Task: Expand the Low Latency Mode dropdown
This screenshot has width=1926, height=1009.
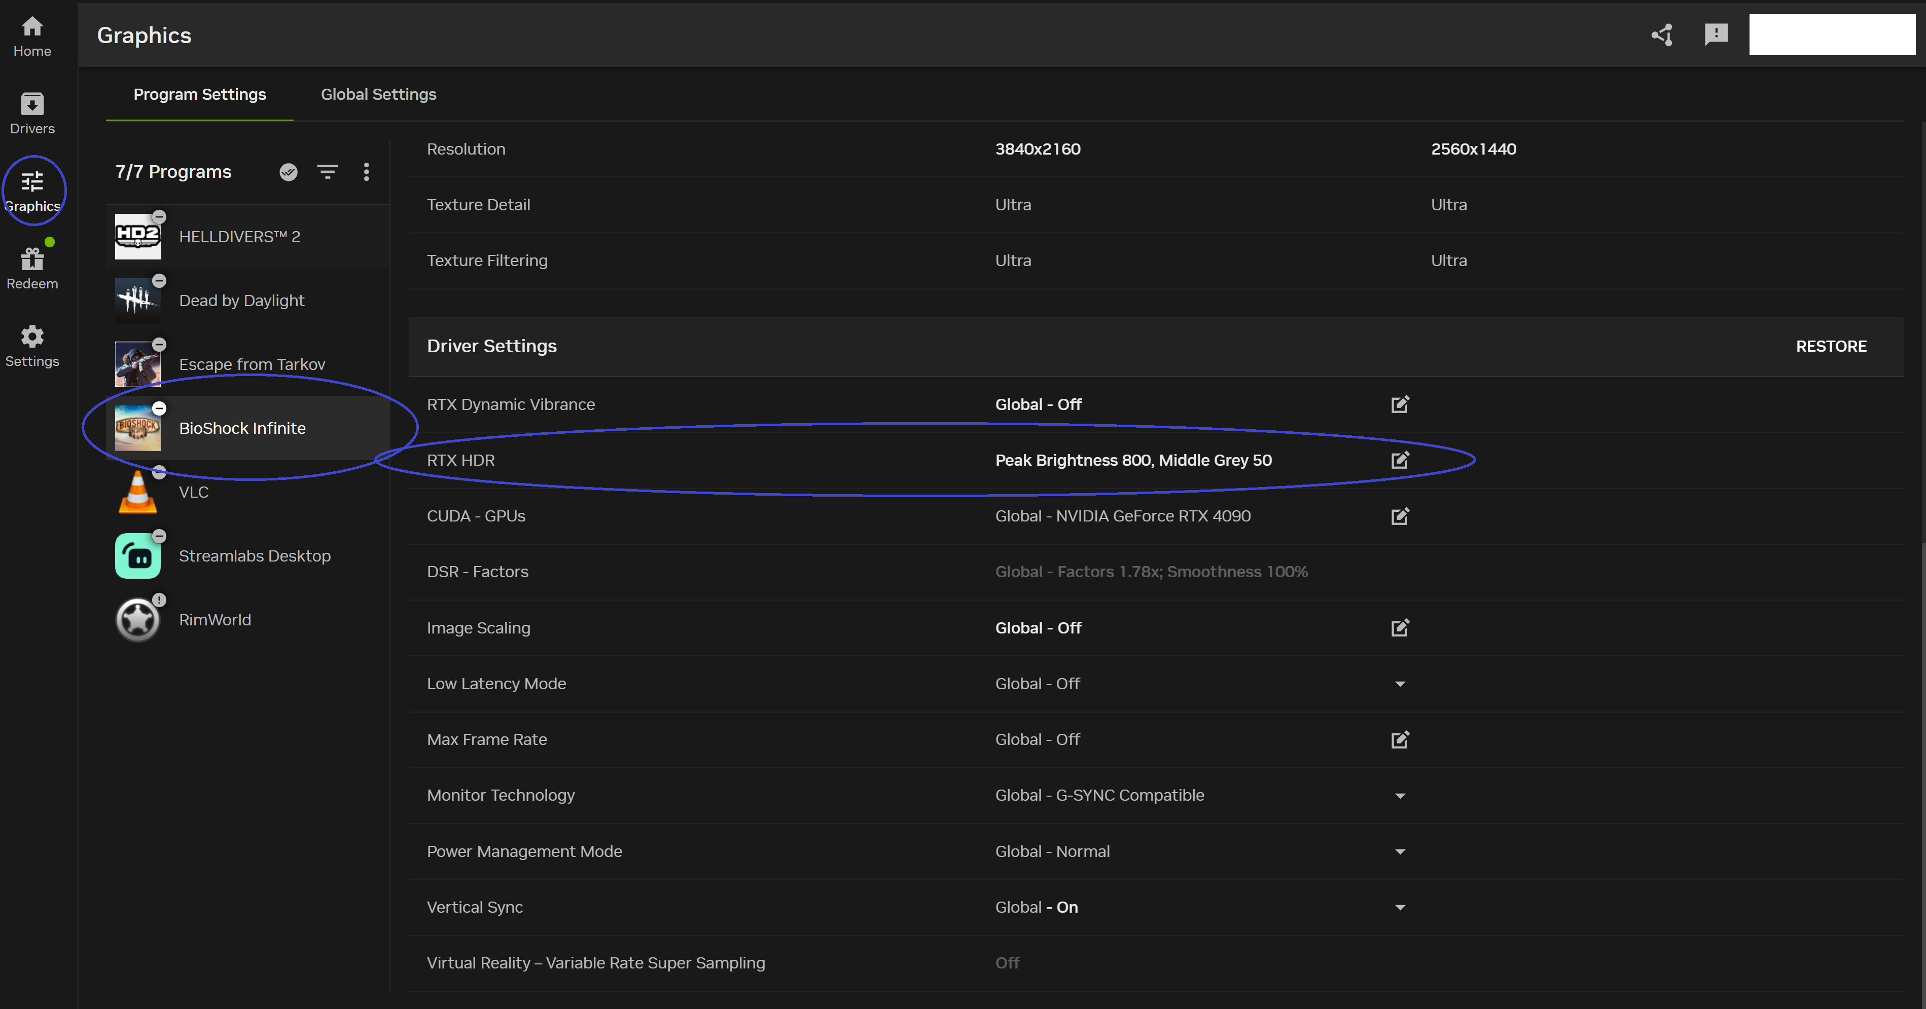Action: pos(1400,684)
